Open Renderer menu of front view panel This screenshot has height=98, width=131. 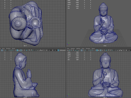[88, 48]
